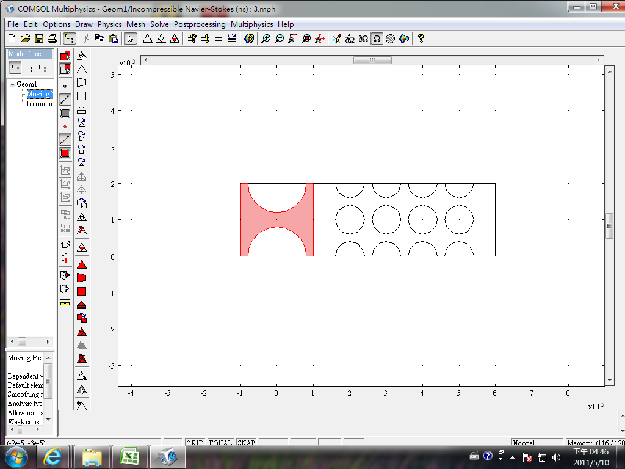The height and width of the screenshot is (469, 625).
Task: Click the Help question mark icon
Action: (421, 38)
